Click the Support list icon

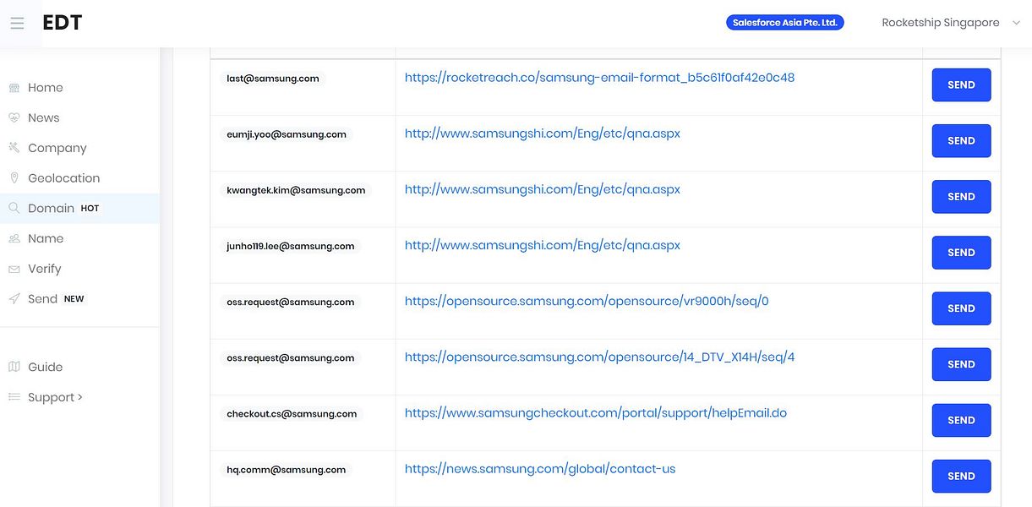tap(14, 397)
